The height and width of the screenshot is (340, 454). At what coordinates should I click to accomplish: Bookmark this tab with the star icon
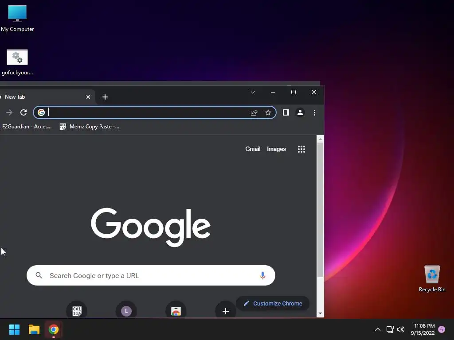point(268,112)
